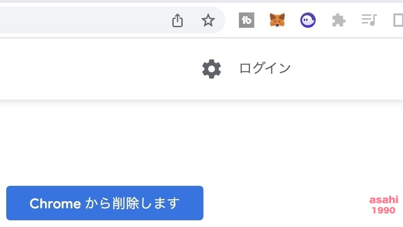Click the Chrome から削除します button
Image resolution: width=403 pixels, height=227 pixels.
[105, 203]
